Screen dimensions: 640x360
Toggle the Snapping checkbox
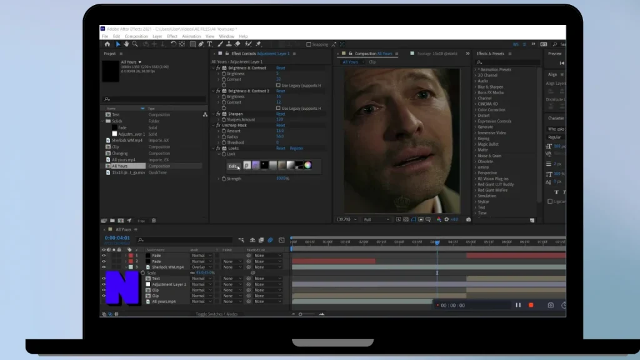(309, 44)
